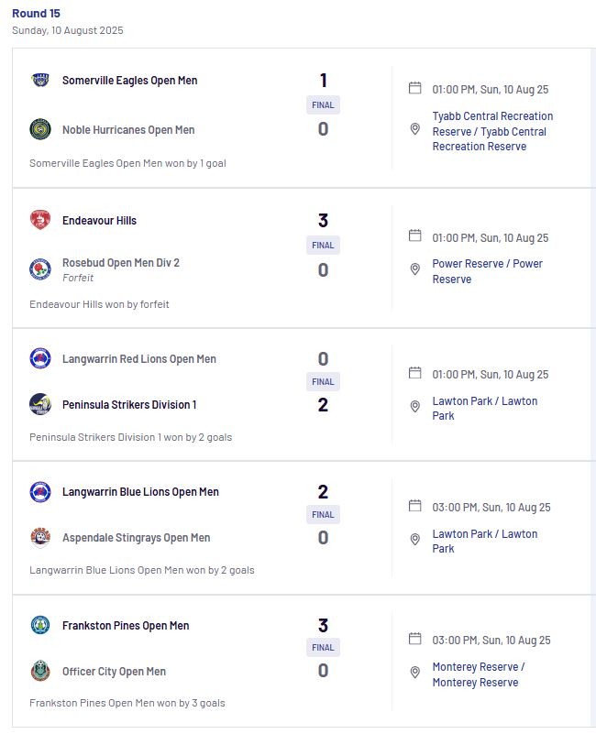Image resolution: width=596 pixels, height=734 pixels.
Task: Click the Somerville Eagles club logo
Action: click(x=40, y=80)
